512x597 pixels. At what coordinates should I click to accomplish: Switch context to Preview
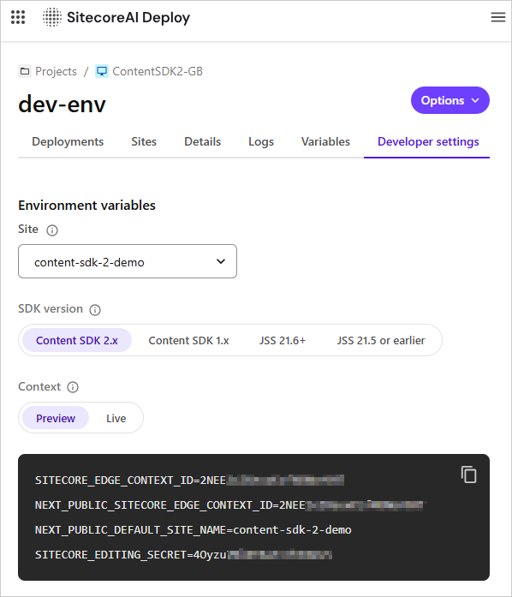[x=56, y=418]
